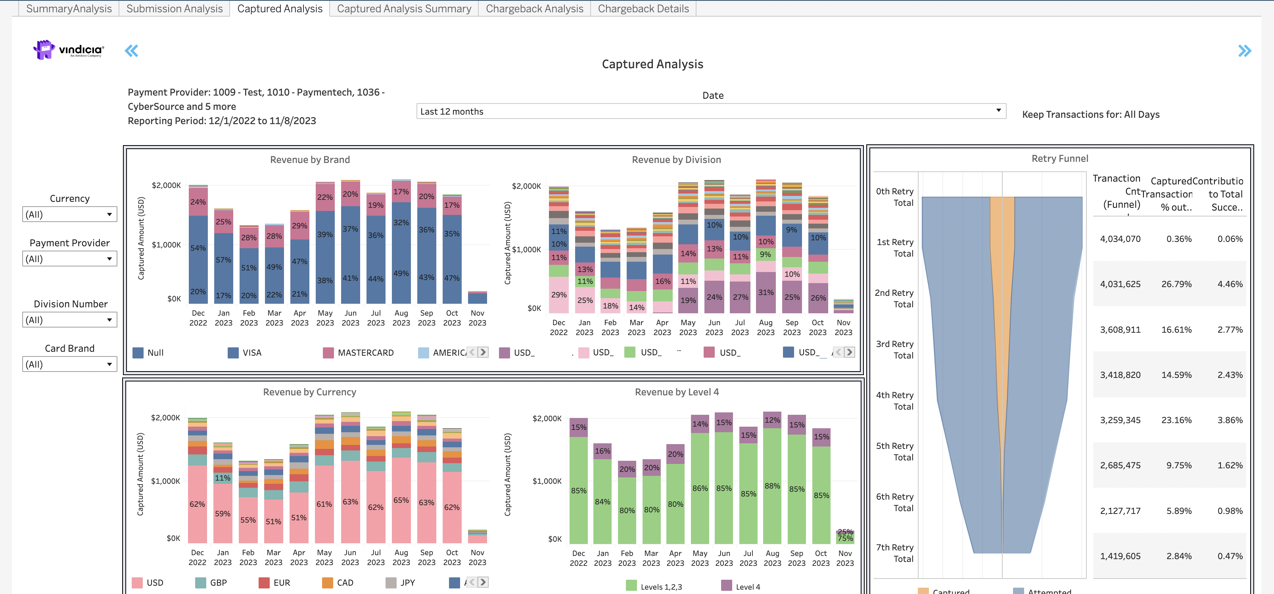This screenshot has width=1274, height=594.
Task: Click the GBP legend swatch
Action: pos(200,583)
